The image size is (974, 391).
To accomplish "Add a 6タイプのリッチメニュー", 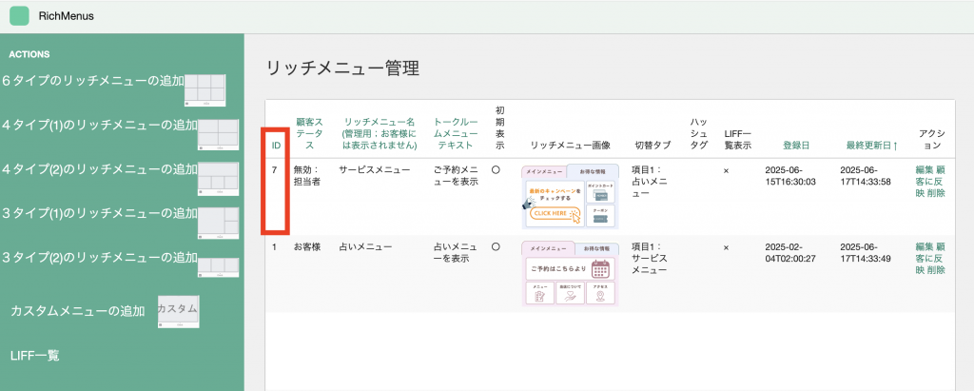I will pos(93,81).
